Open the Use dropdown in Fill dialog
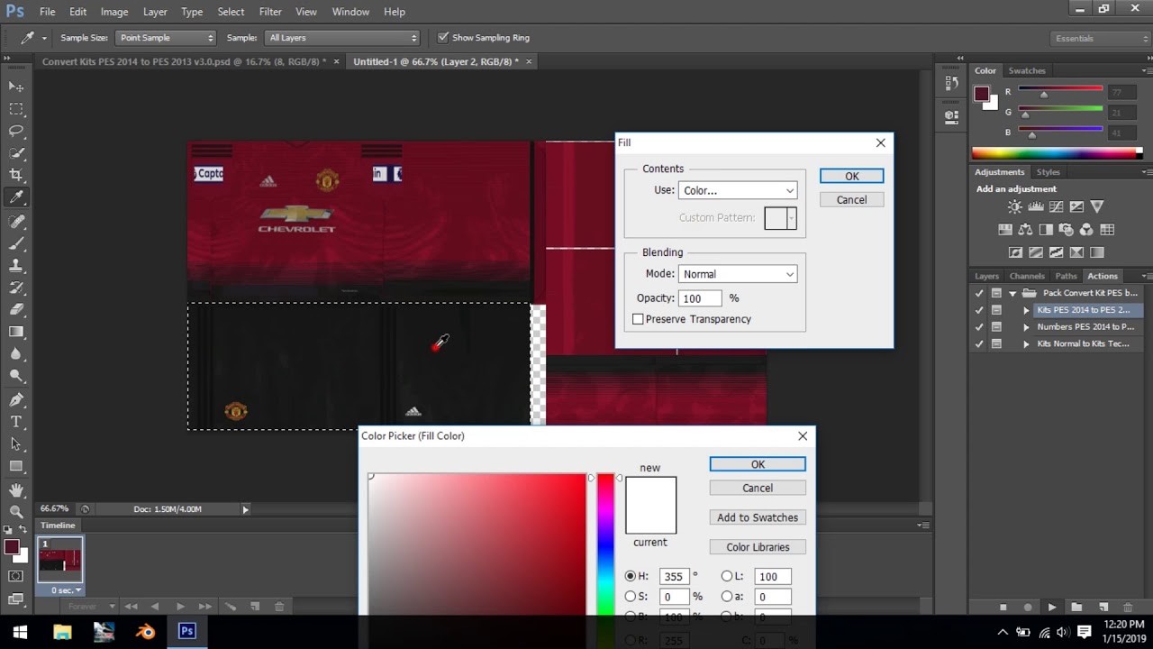 click(x=738, y=190)
